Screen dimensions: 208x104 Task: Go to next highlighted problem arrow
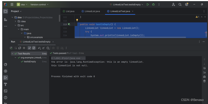[205, 17]
